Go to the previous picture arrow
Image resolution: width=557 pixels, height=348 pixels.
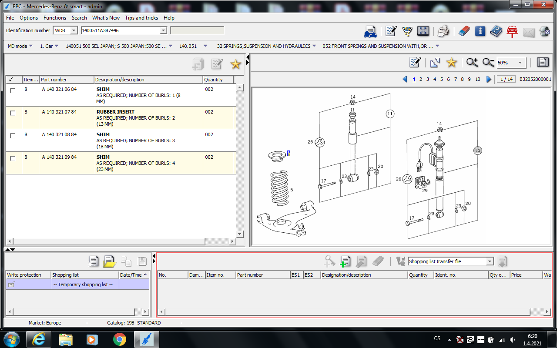(x=405, y=79)
